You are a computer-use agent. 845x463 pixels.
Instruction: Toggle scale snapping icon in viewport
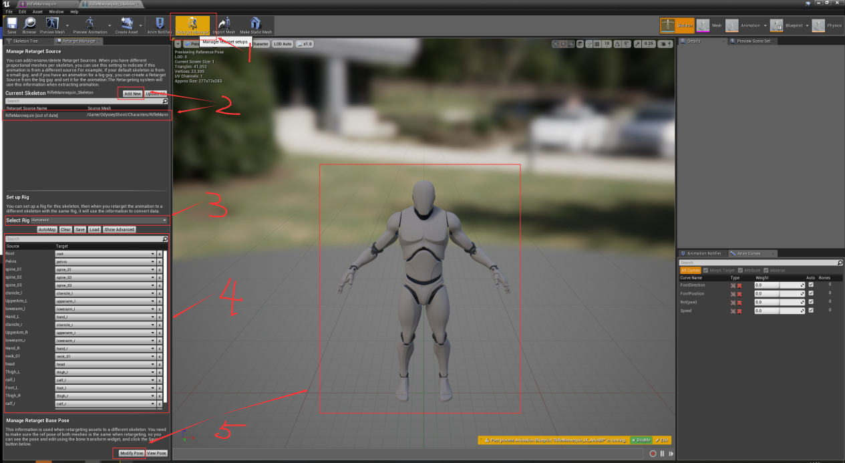637,43
